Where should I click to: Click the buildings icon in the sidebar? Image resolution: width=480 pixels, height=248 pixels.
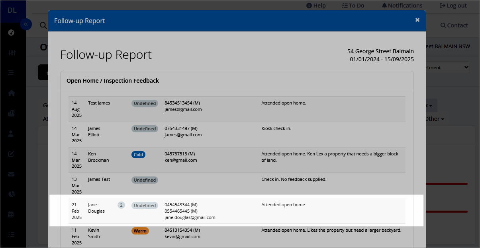pos(11,113)
